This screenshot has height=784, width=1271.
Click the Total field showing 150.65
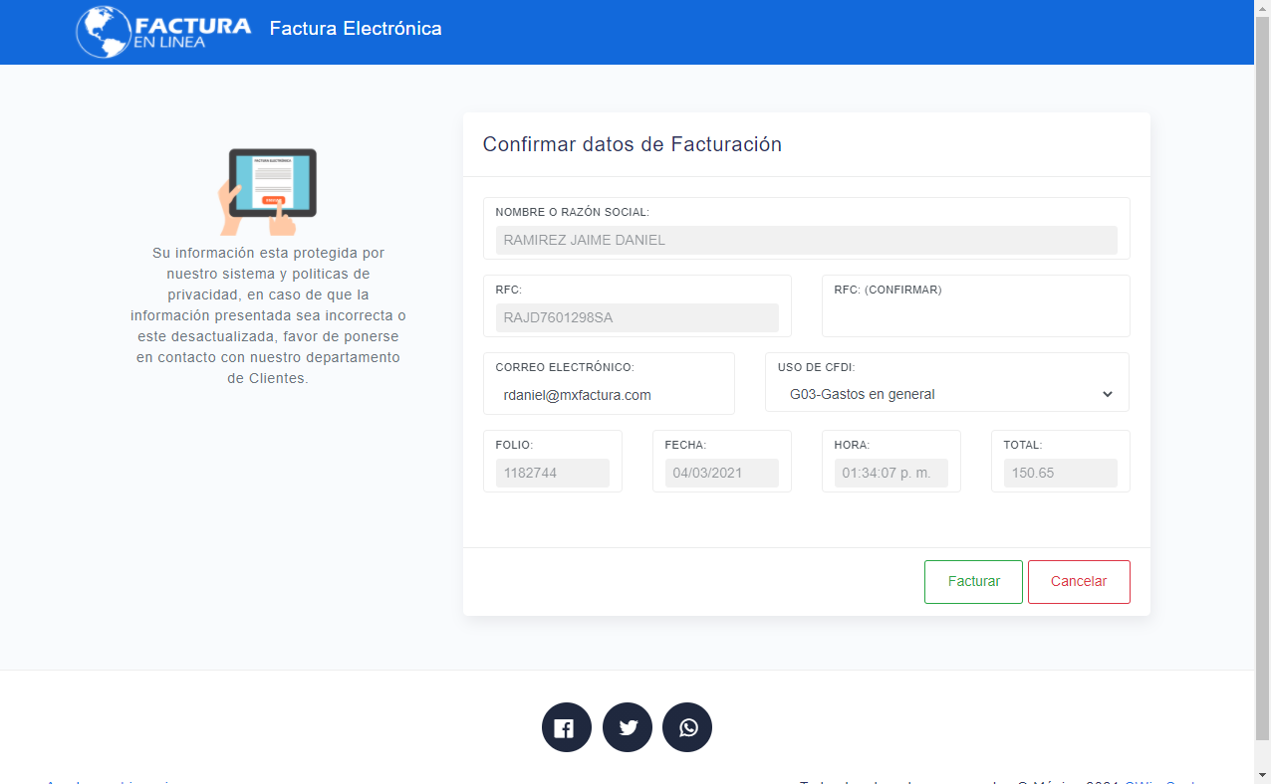[x=1060, y=473]
